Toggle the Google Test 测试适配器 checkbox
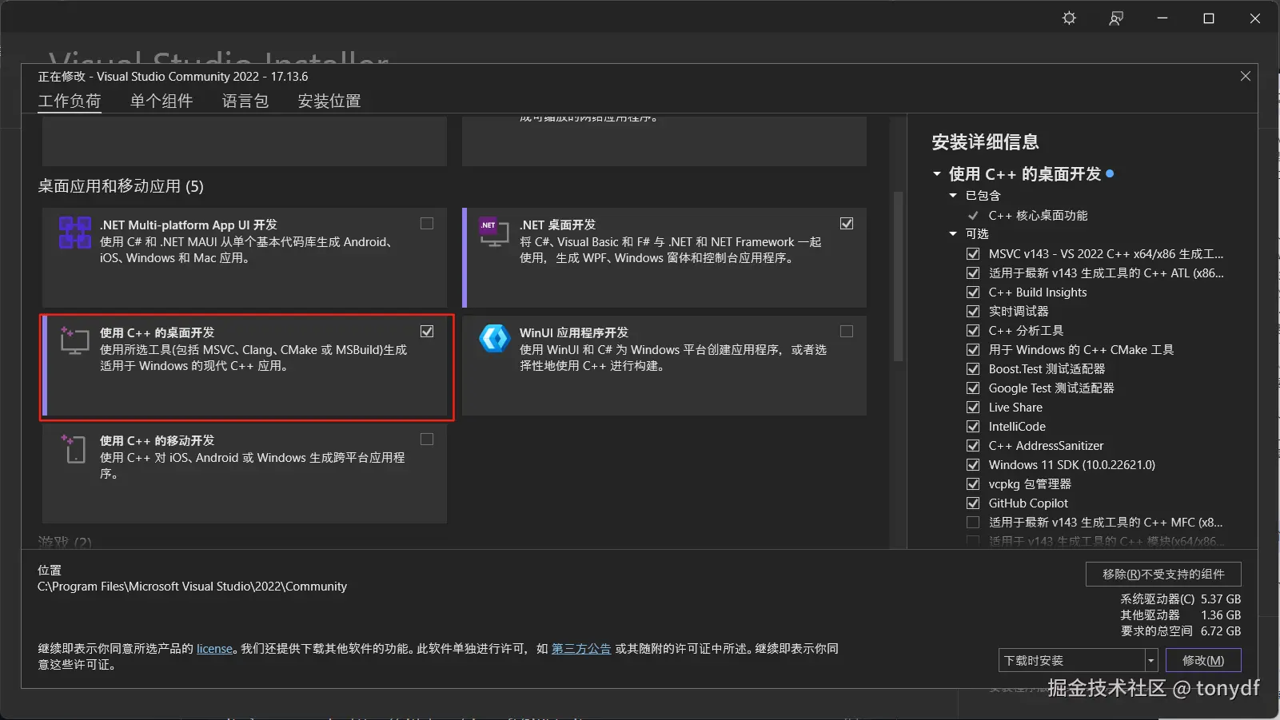1280x720 pixels. (973, 388)
